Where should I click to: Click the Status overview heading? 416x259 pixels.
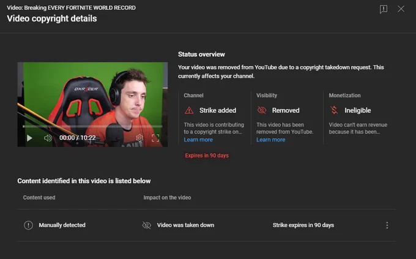(201, 54)
